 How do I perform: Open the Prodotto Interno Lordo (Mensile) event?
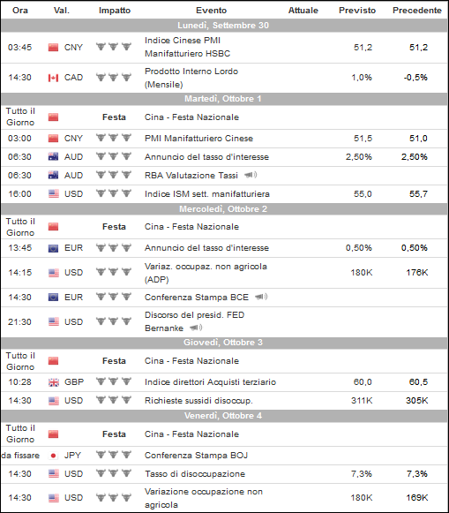[191, 78]
